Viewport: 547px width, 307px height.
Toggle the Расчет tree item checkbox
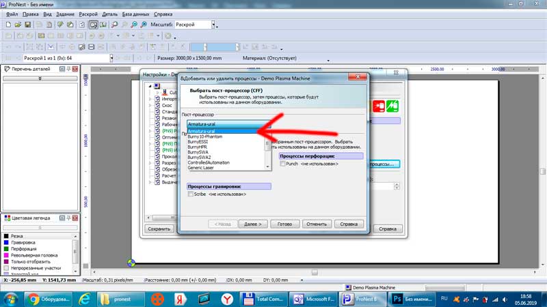[x=157, y=175]
